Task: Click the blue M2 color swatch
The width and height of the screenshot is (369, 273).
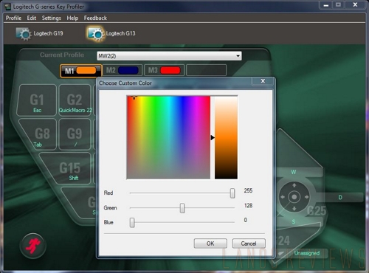Action: point(128,70)
